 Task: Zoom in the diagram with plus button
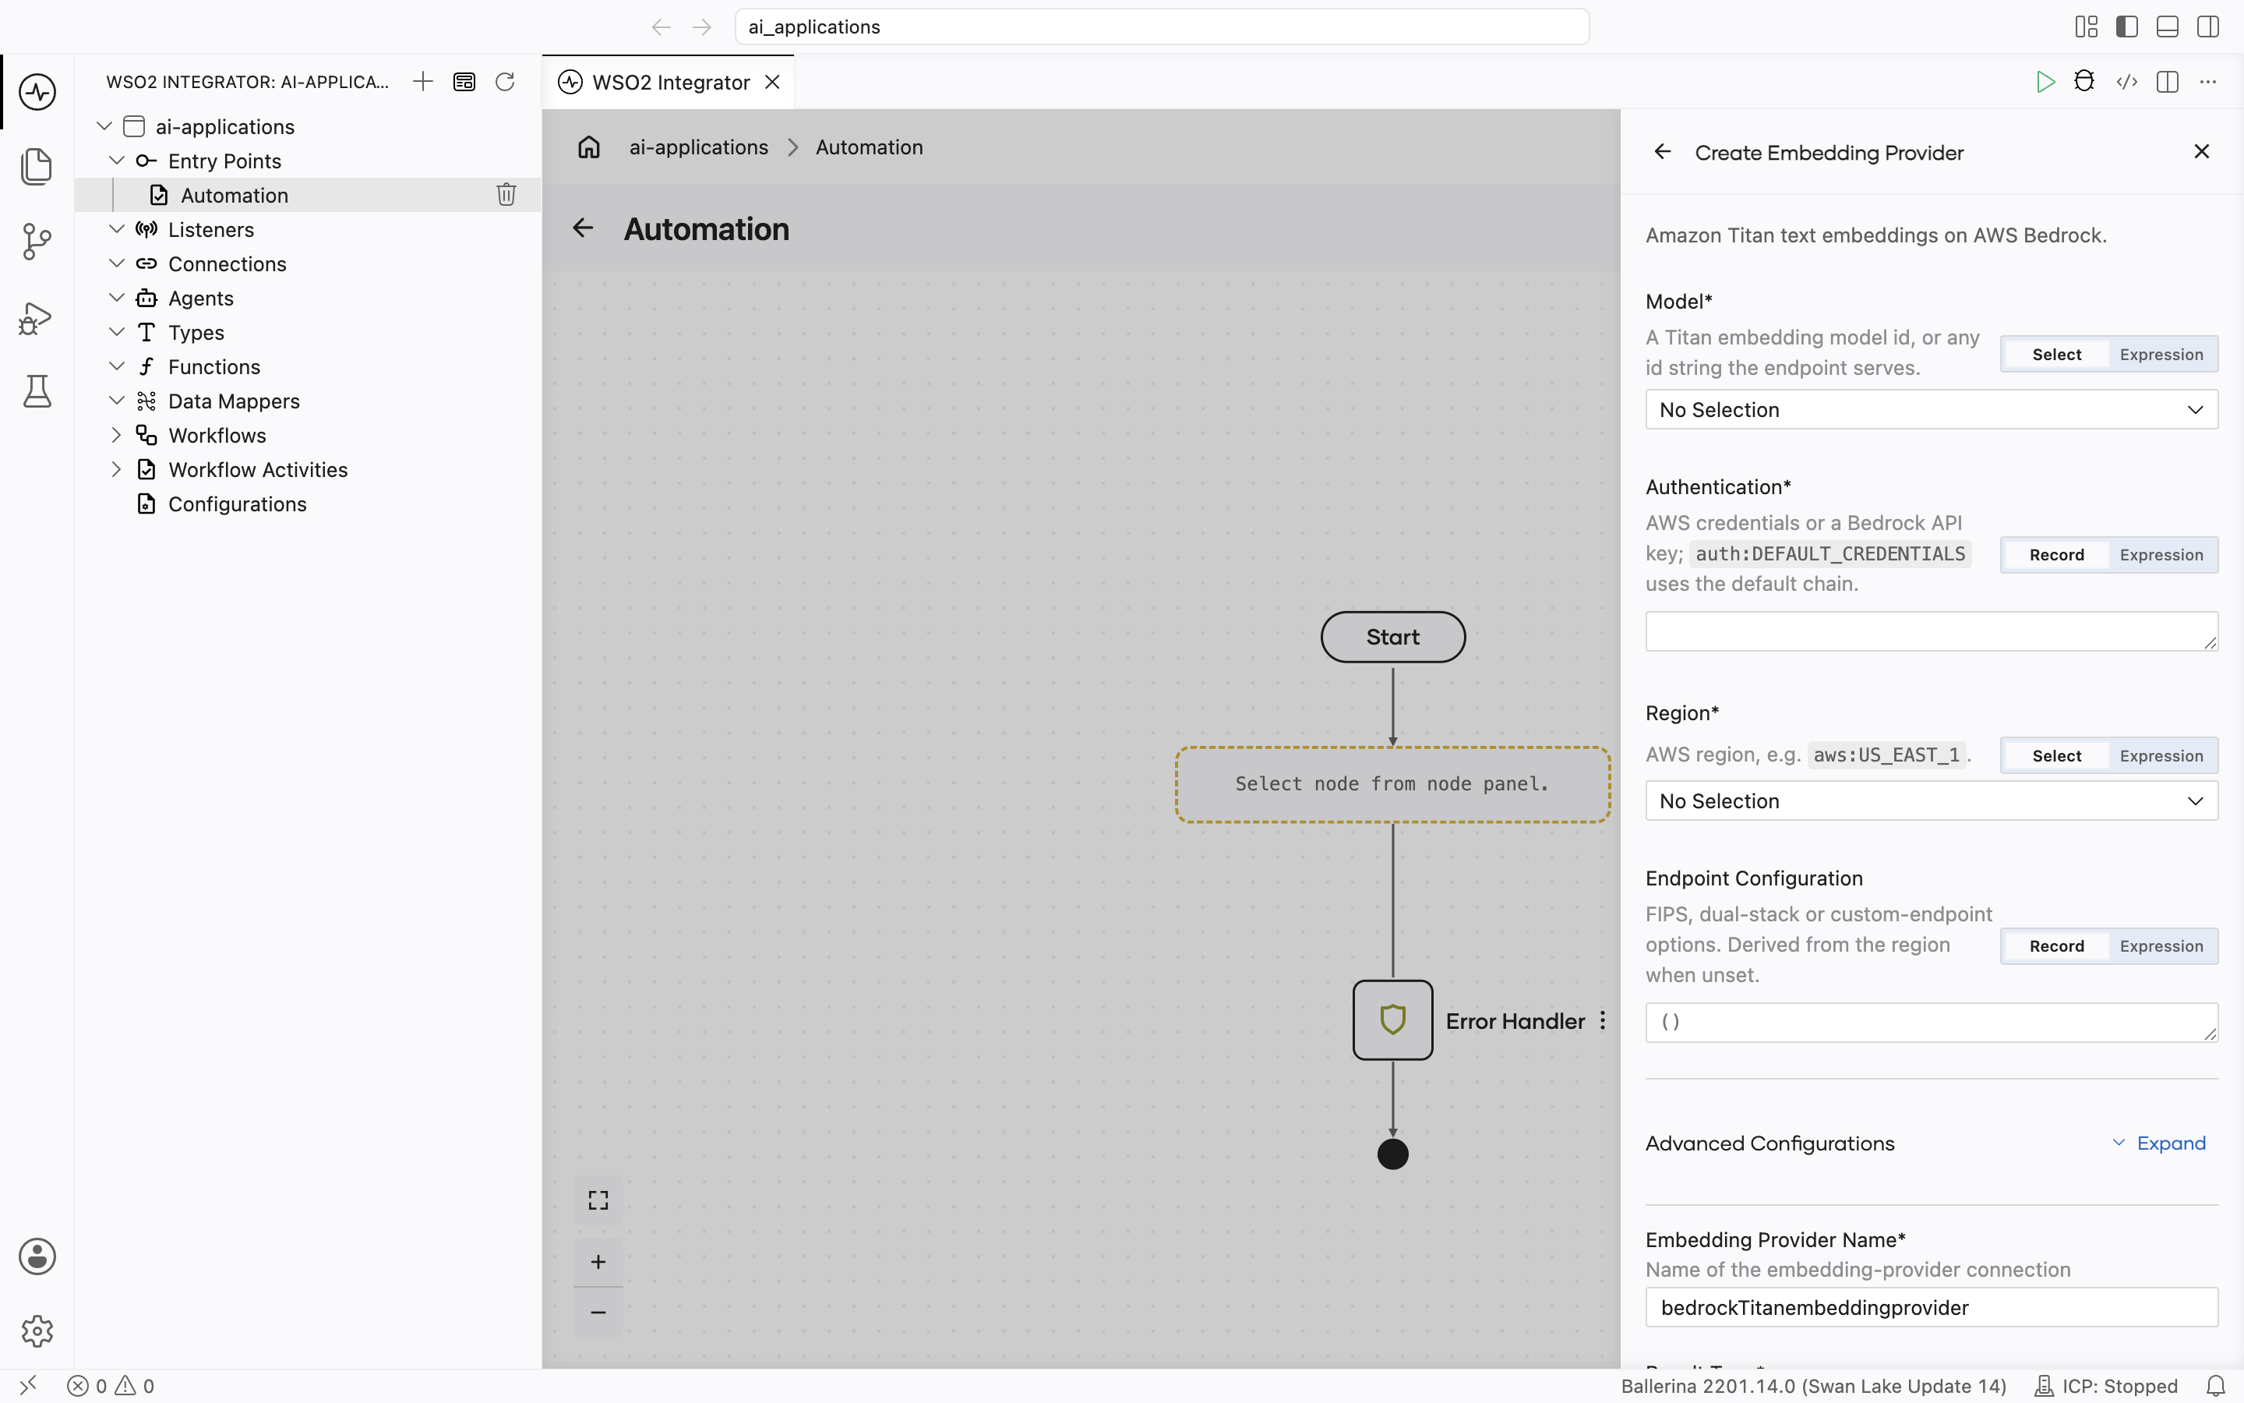[x=598, y=1262]
